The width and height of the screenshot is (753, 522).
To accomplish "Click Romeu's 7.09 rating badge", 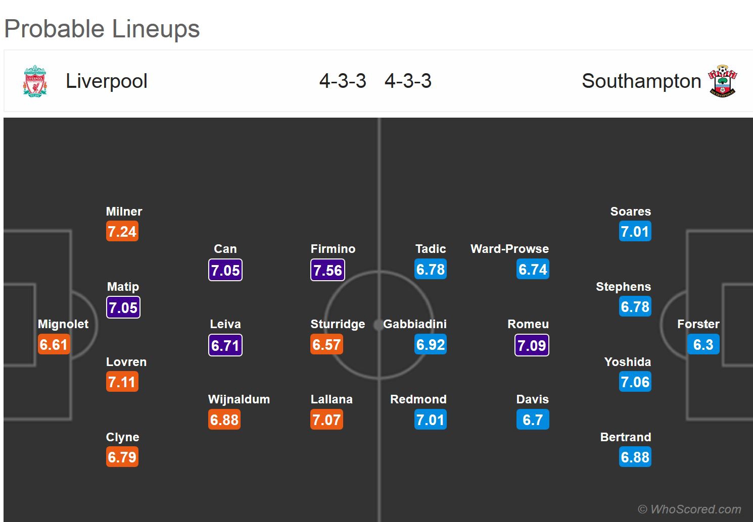I will click(x=532, y=345).
